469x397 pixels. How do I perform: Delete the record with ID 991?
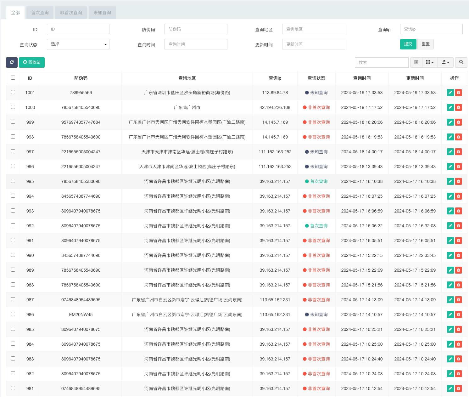point(458,241)
